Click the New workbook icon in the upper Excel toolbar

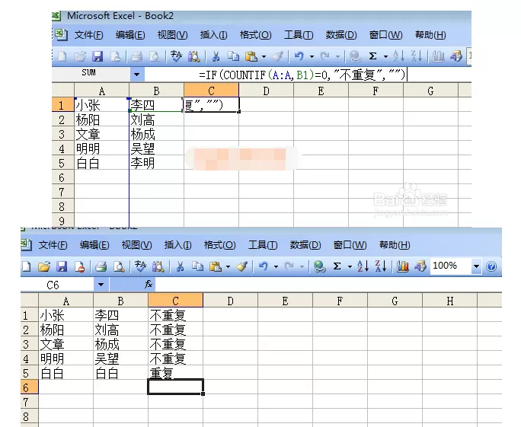click(62, 57)
